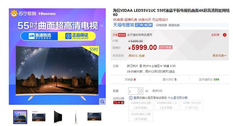Decrease quantity with the down arrow
This screenshot has height=126, width=233.
141,93
